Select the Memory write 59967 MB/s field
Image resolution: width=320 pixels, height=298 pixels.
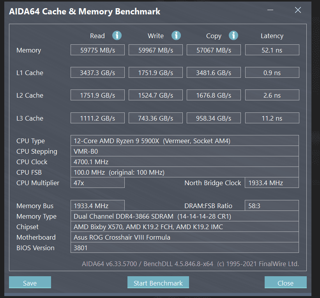point(156,50)
